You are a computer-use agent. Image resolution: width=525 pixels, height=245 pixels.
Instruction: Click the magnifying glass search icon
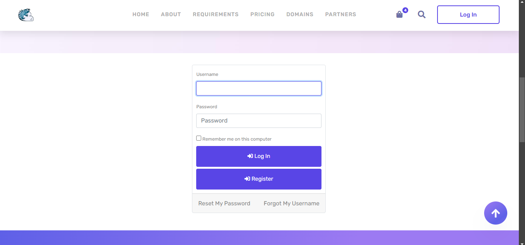click(x=422, y=15)
